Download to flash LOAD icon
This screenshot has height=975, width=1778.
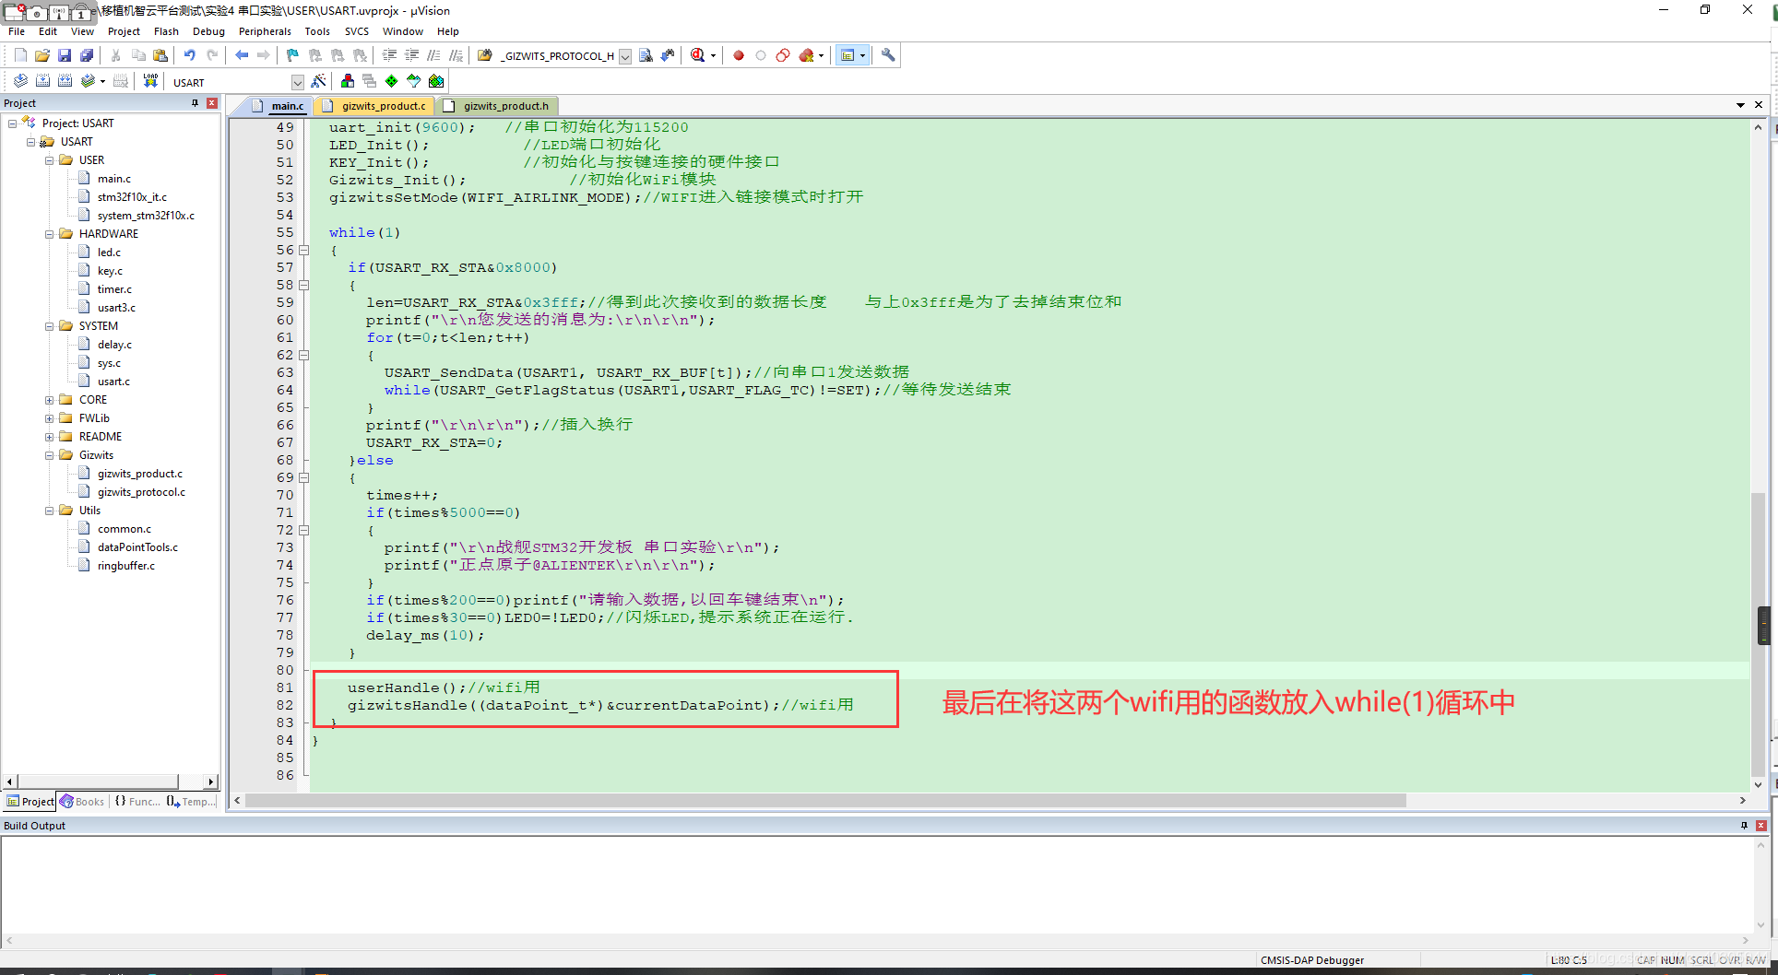150,81
